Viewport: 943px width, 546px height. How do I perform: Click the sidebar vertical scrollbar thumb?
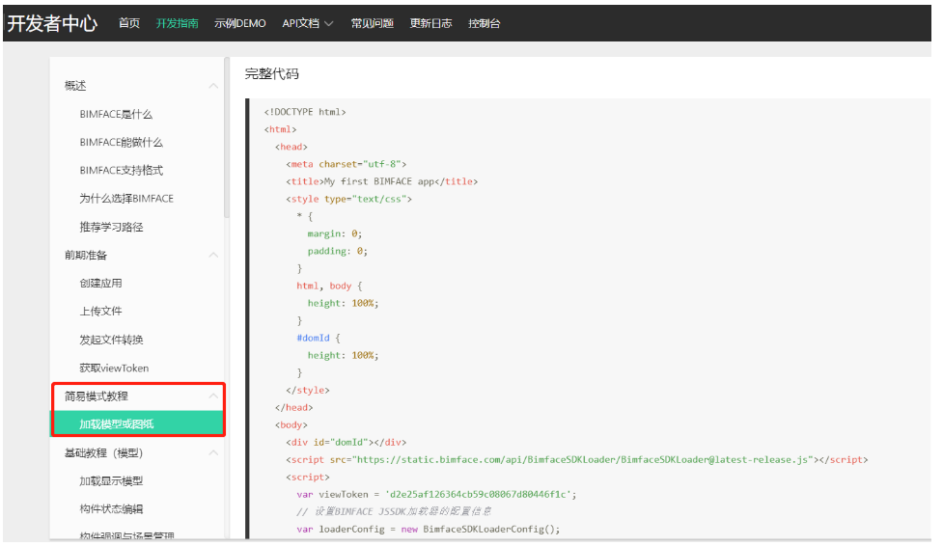click(x=227, y=137)
